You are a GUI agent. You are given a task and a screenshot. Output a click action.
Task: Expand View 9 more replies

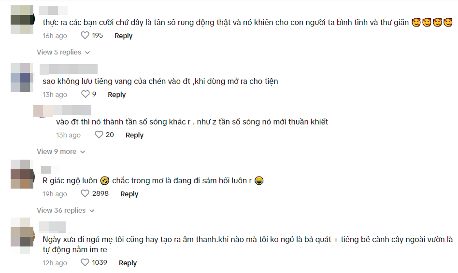tap(61, 151)
